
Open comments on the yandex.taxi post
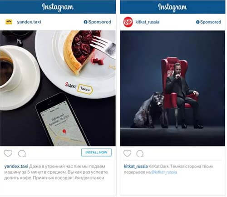pos(22,153)
